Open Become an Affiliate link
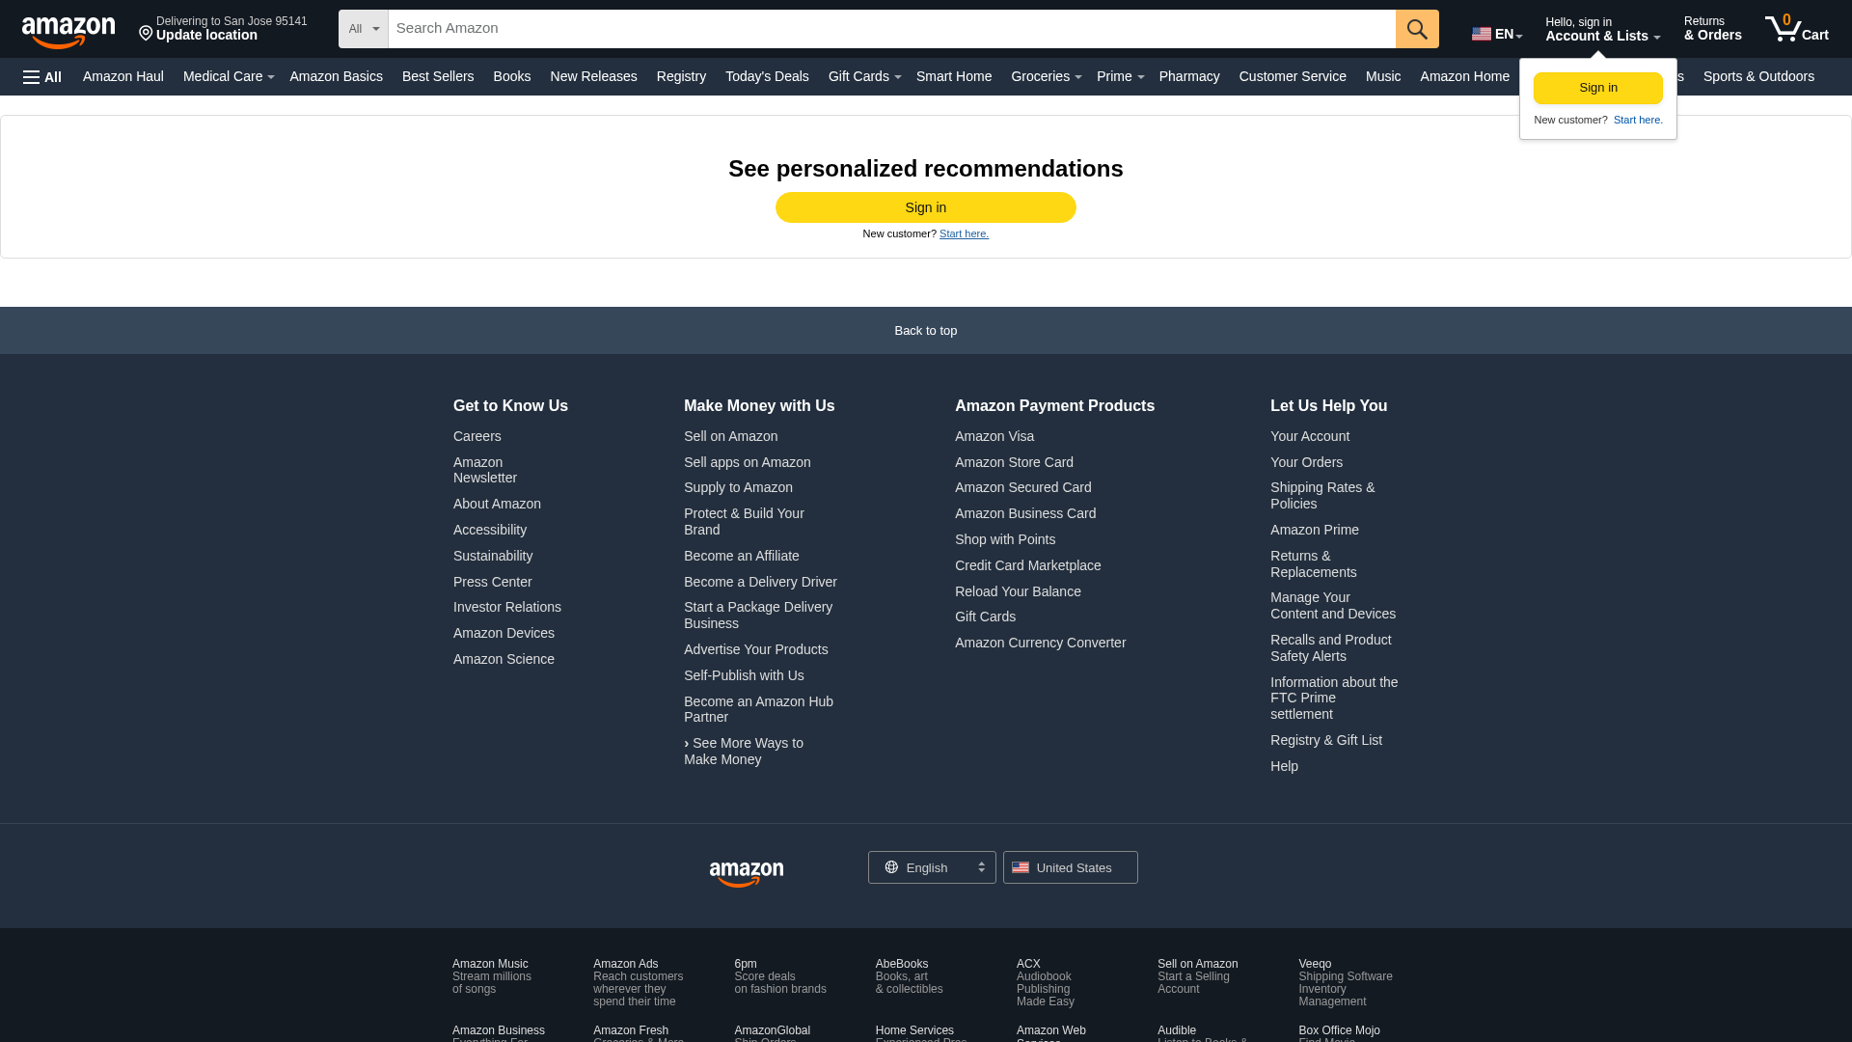 pyautogui.click(x=742, y=556)
